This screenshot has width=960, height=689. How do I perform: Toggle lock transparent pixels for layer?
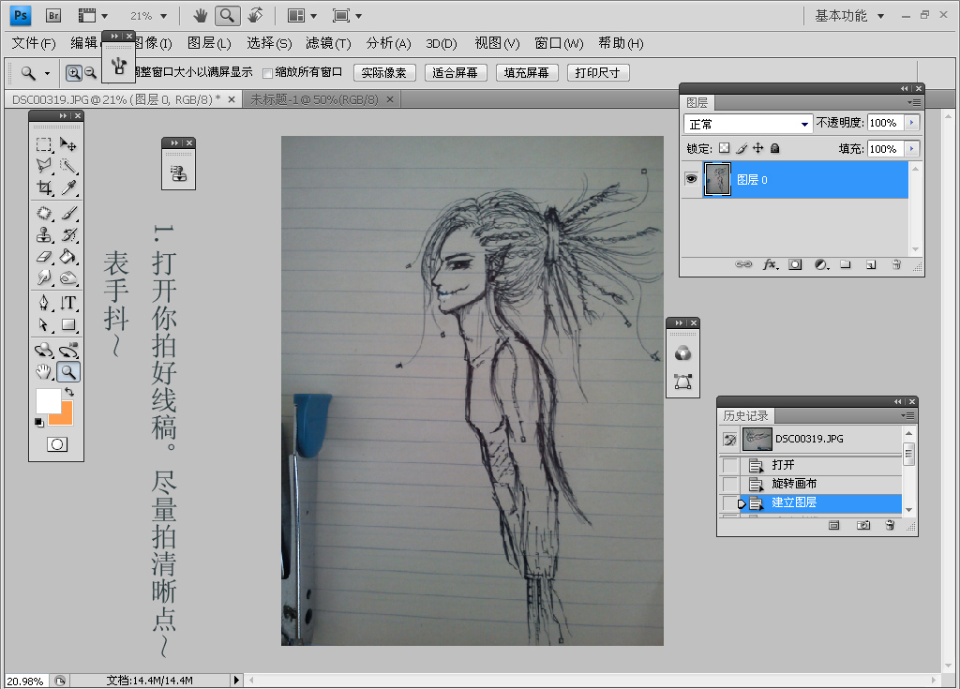(x=724, y=148)
